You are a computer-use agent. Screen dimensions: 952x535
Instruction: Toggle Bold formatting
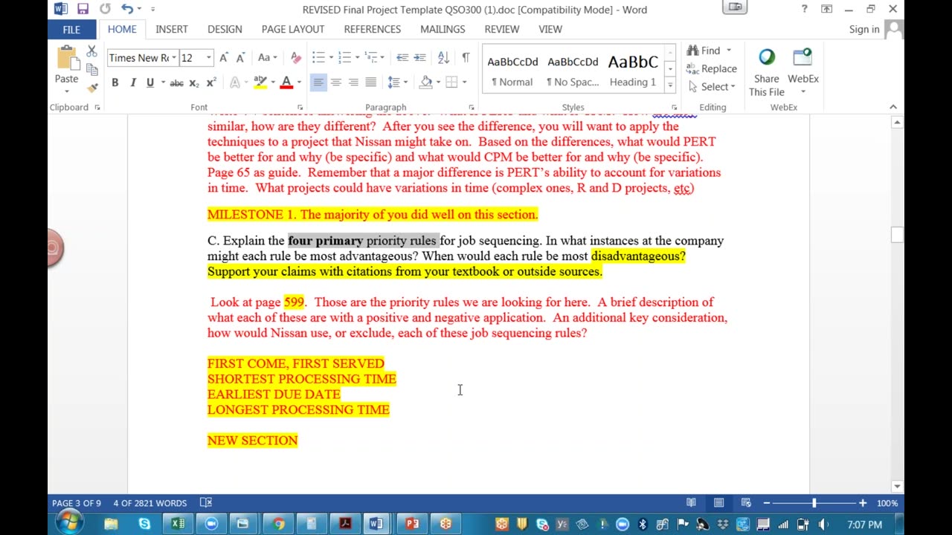pos(115,82)
